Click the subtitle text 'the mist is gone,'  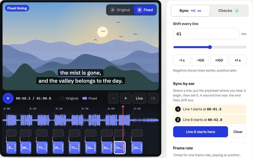[x=81, y=73]
